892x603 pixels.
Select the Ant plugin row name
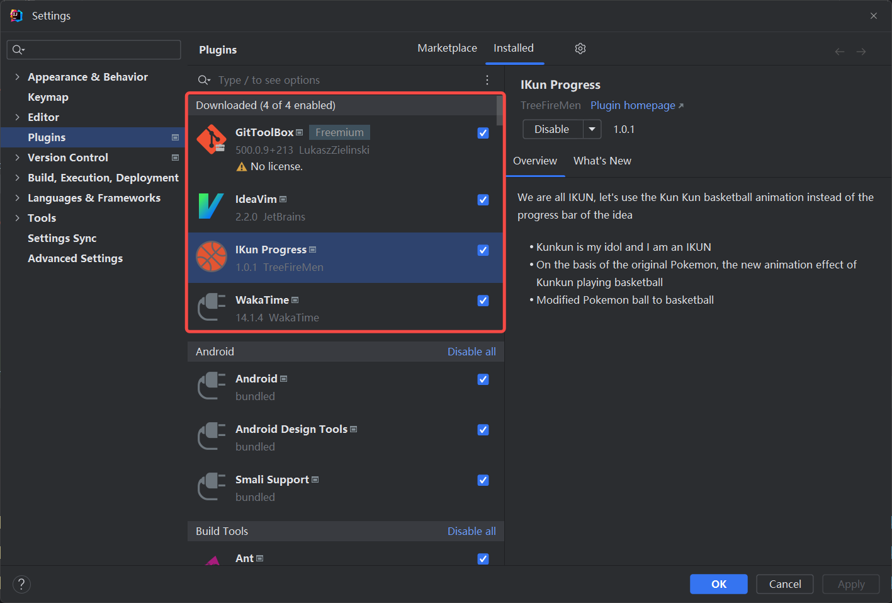[x=244, y=558]
